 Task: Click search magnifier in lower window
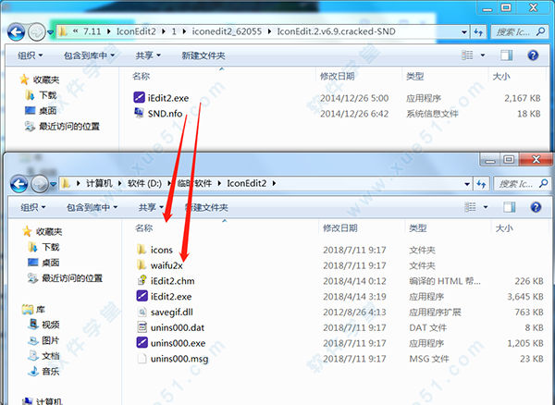pyautogui.click(x=543, y=184)
